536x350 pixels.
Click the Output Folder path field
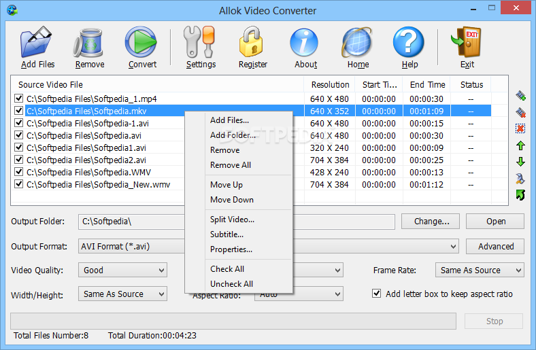coord(237,222)
